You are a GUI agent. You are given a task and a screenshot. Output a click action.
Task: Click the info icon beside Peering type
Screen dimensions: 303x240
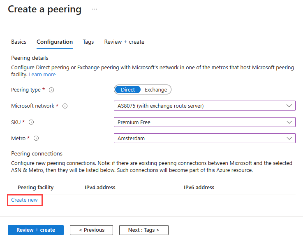click(x=51, y=90)
